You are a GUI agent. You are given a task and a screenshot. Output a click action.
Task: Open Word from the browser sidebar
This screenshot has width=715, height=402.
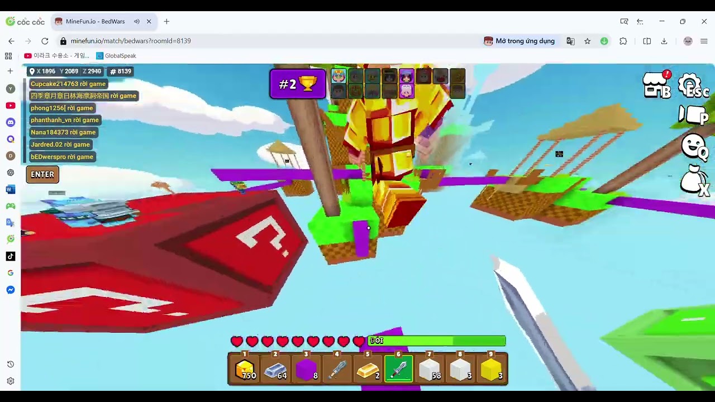(x=10, y=189)
